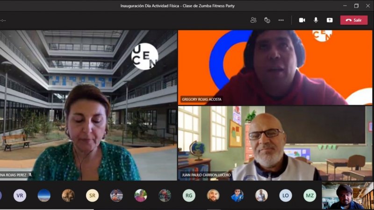Select the SR participant avatar
The width and height of the screenshot is (374, 210).
point(92,195)
